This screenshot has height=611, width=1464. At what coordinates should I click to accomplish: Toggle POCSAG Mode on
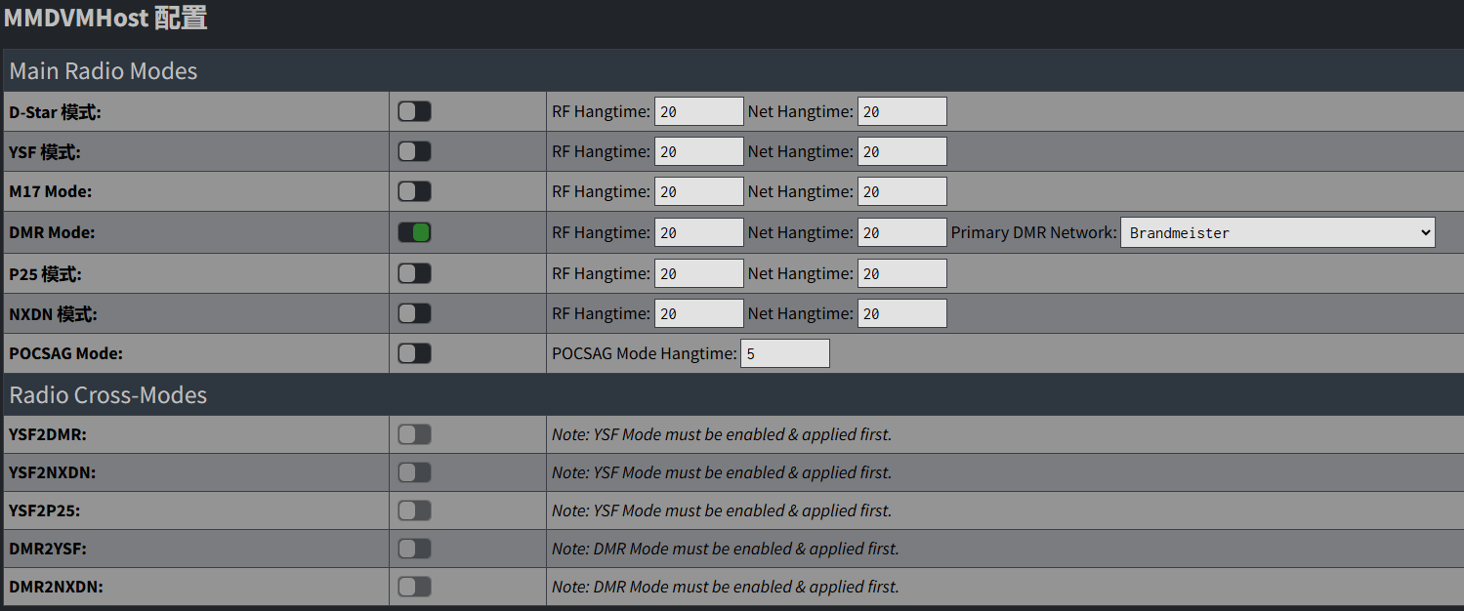pyautogui.click(x=414, y=353)
